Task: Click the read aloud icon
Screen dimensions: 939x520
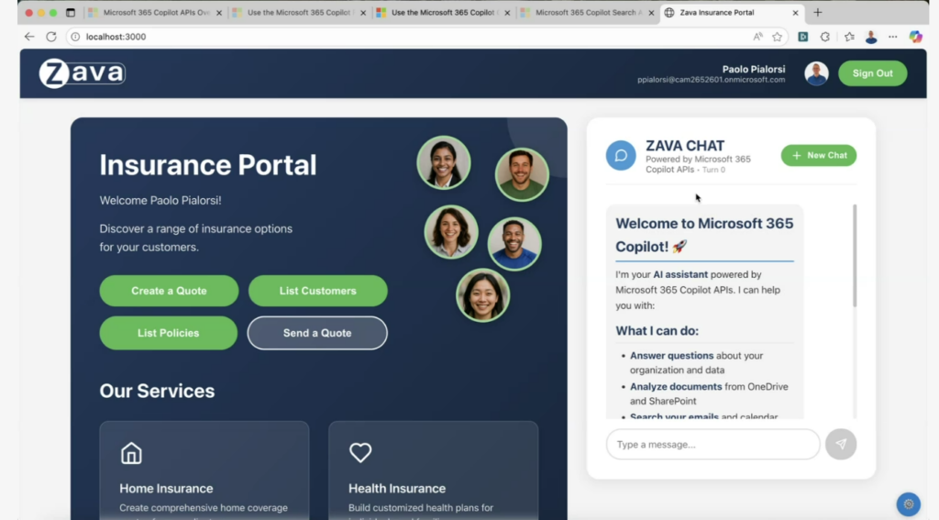Action: click(758, 37)
